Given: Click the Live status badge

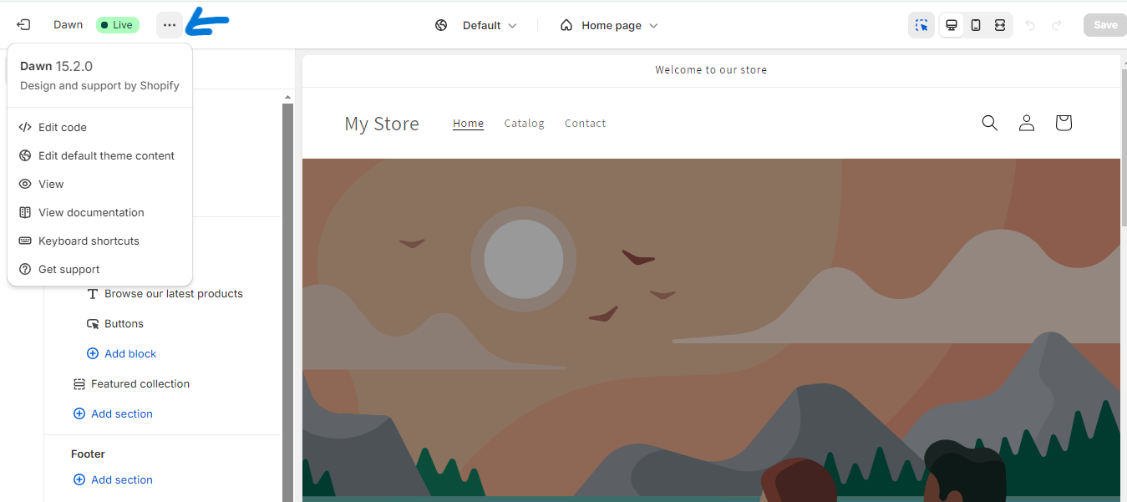Looking at the screenshot, I should [x=118, y=25].
